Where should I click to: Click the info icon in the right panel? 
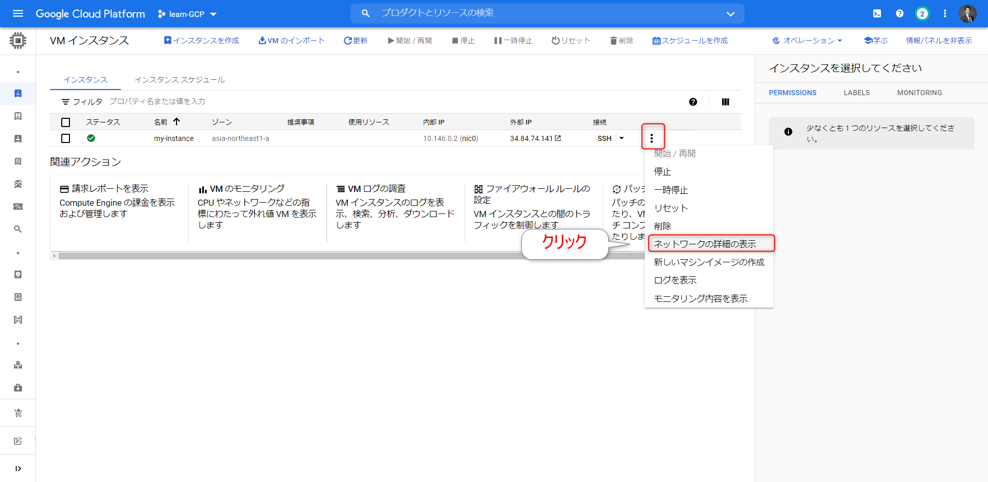pyautogui.click(x=788, y=132)
